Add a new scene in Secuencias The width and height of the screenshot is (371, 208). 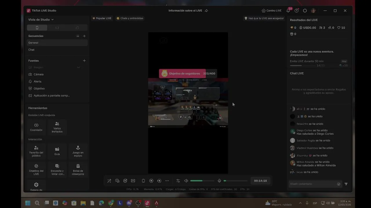pyautogui.click(x=84, y=36)
